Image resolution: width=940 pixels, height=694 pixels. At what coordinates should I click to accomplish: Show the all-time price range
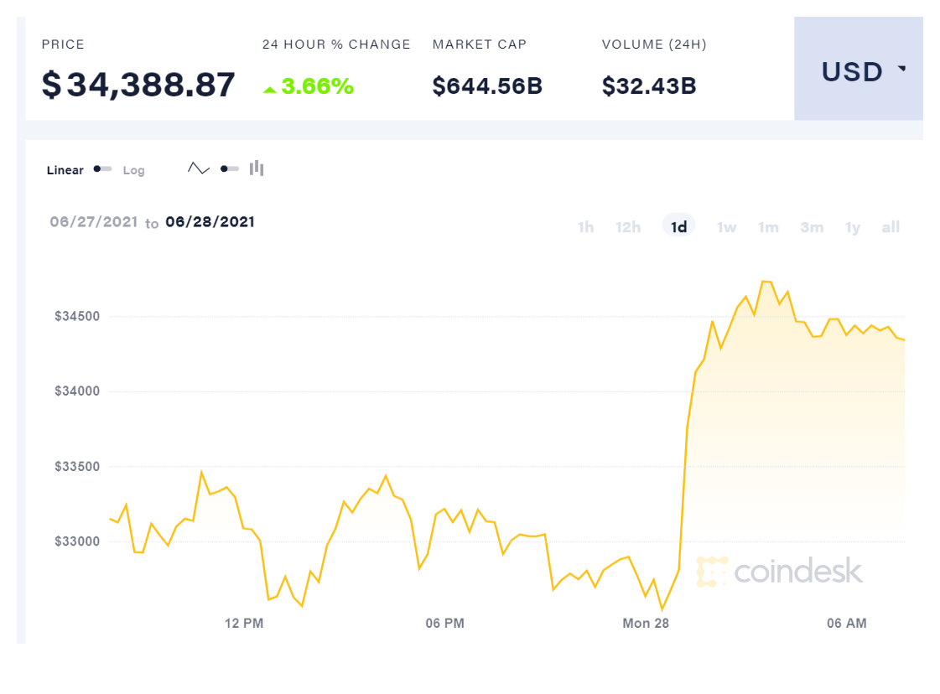point(891,227)
